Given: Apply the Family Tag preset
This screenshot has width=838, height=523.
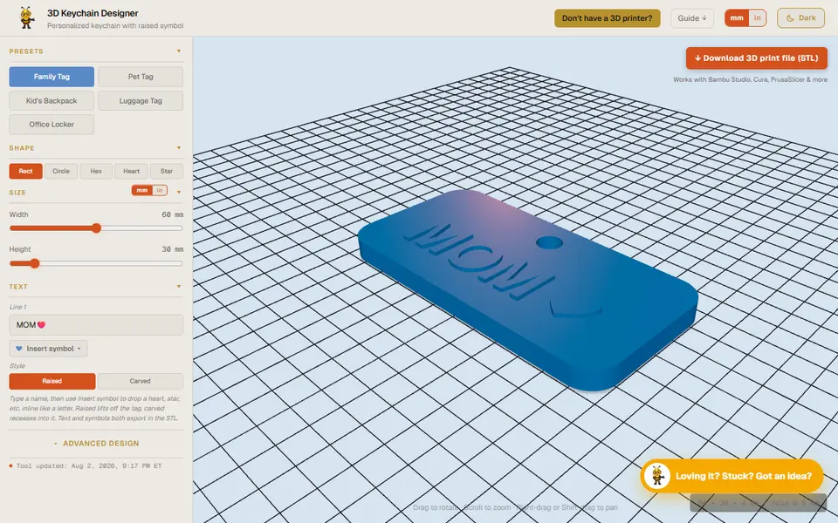Looking at the screenshot, I should pyautogui.click(x=52, y=77).
